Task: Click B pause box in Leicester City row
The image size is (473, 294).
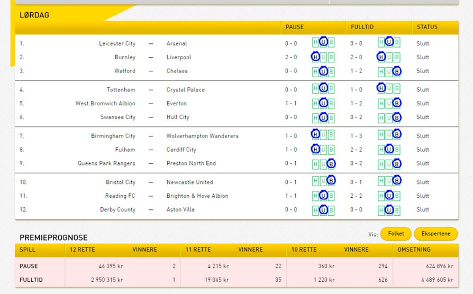Action: (x=331, y=42)
